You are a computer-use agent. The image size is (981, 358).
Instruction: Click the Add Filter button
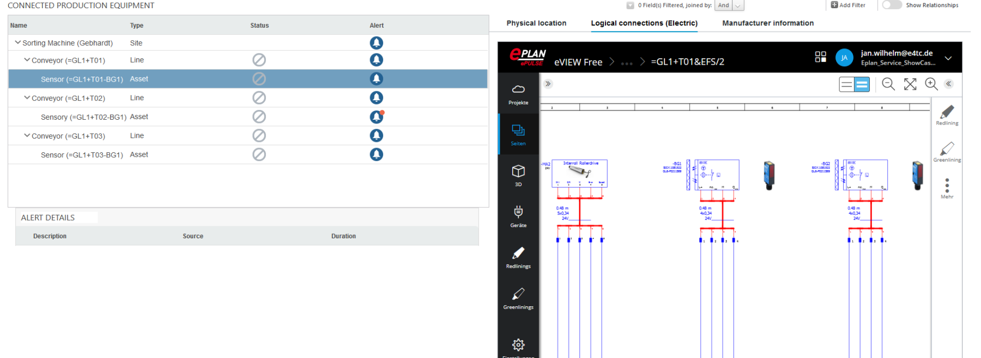tap(848, 5)
